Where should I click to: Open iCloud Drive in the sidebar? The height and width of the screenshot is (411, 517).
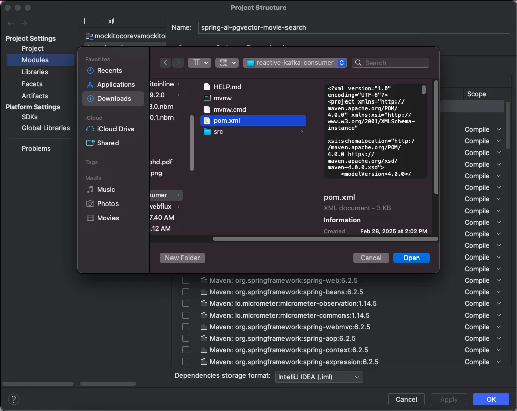[113, 129]
